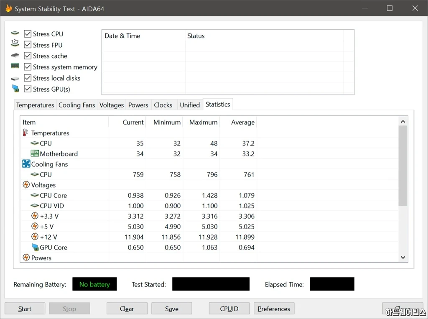The image size is (428, 319).
Task: Click the statistics list scroll down arrow
Action: tap(403, 257)
